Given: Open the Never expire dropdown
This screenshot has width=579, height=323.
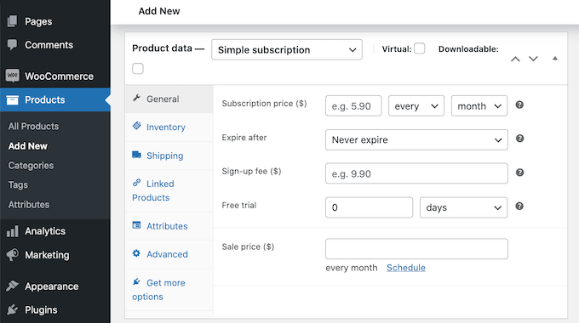Looking at the screenshot, I should pyautogui.click(x=416, y=139).
